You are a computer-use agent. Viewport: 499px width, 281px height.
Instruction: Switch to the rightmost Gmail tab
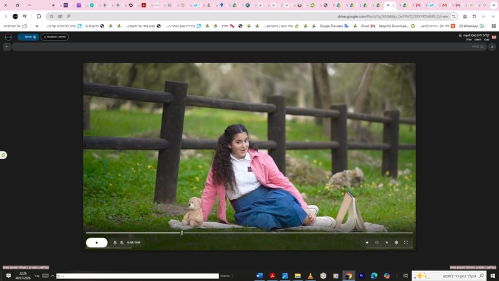click(x=458, y=5)
